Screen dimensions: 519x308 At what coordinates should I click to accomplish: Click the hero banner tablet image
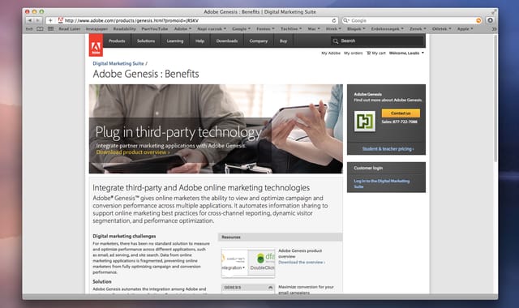click(216, 129)
